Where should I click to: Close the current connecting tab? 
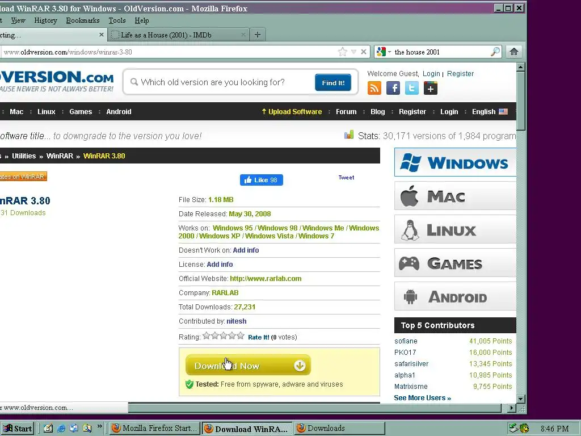click(102, 35)
